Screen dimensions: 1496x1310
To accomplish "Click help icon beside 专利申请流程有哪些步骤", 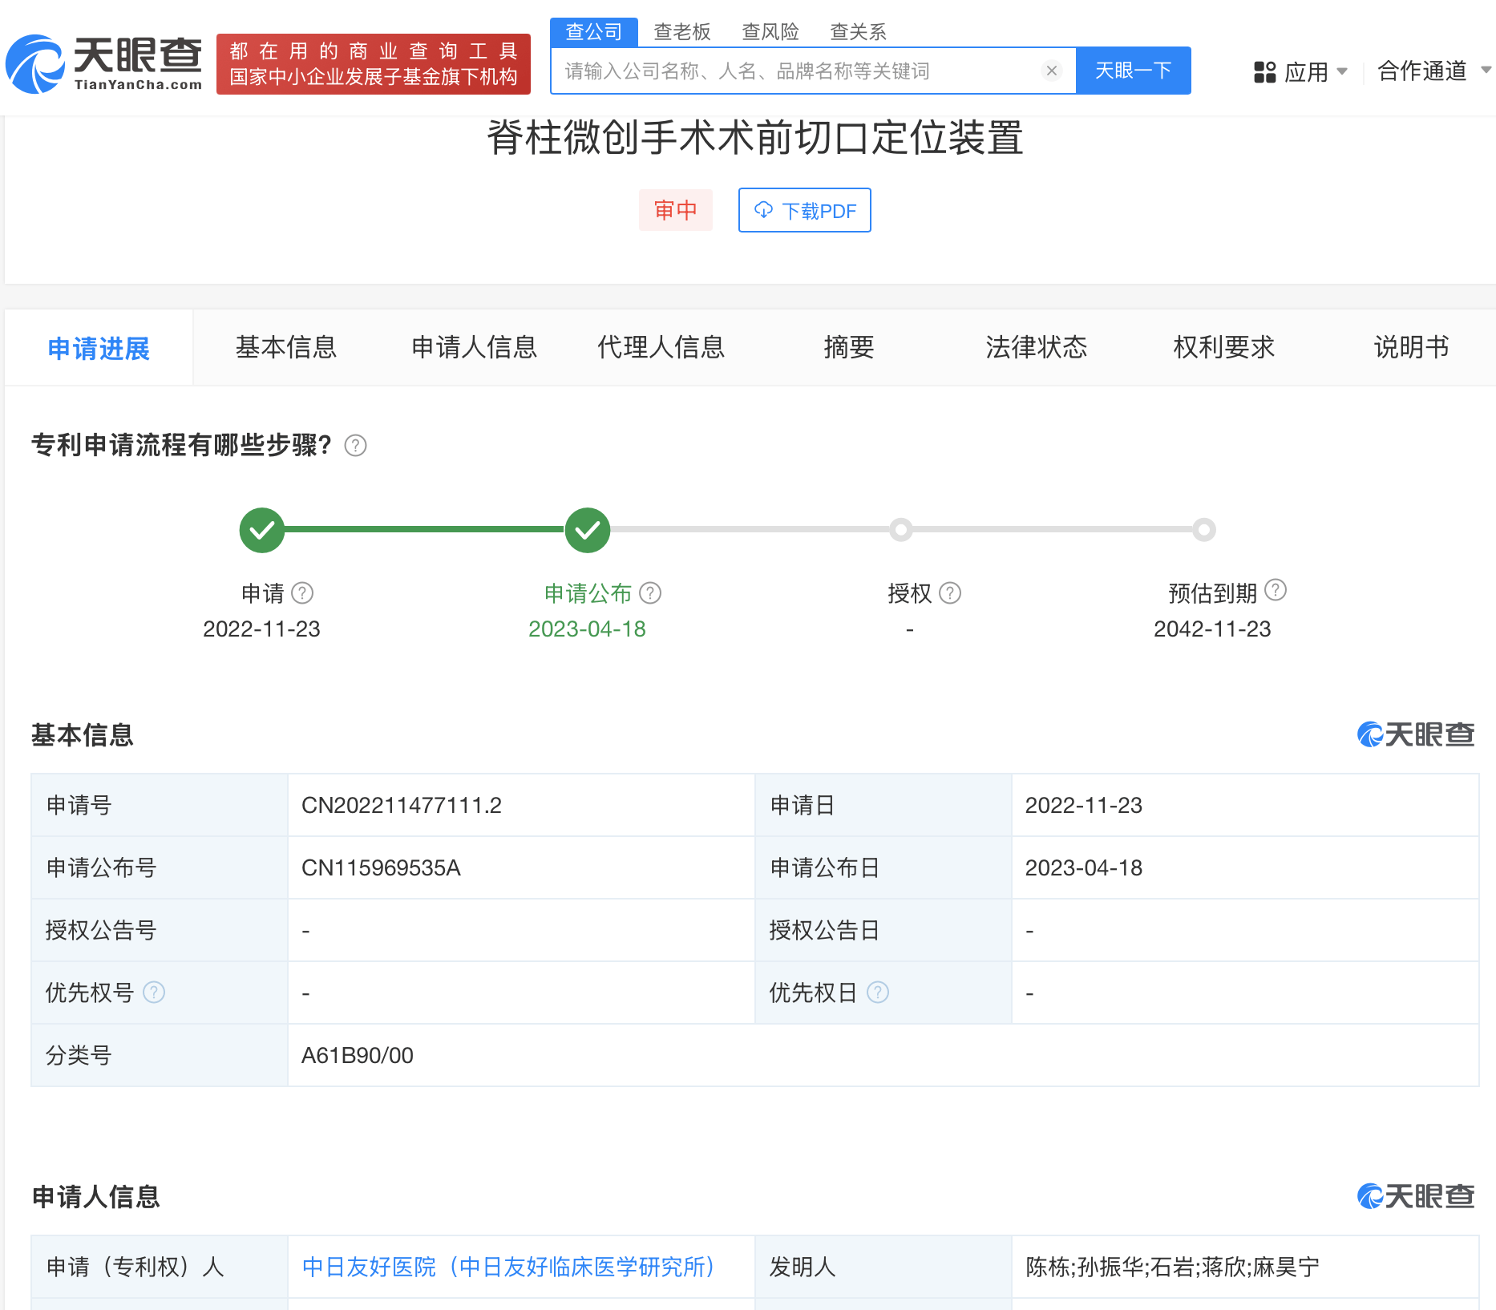I will pos(355,446).
